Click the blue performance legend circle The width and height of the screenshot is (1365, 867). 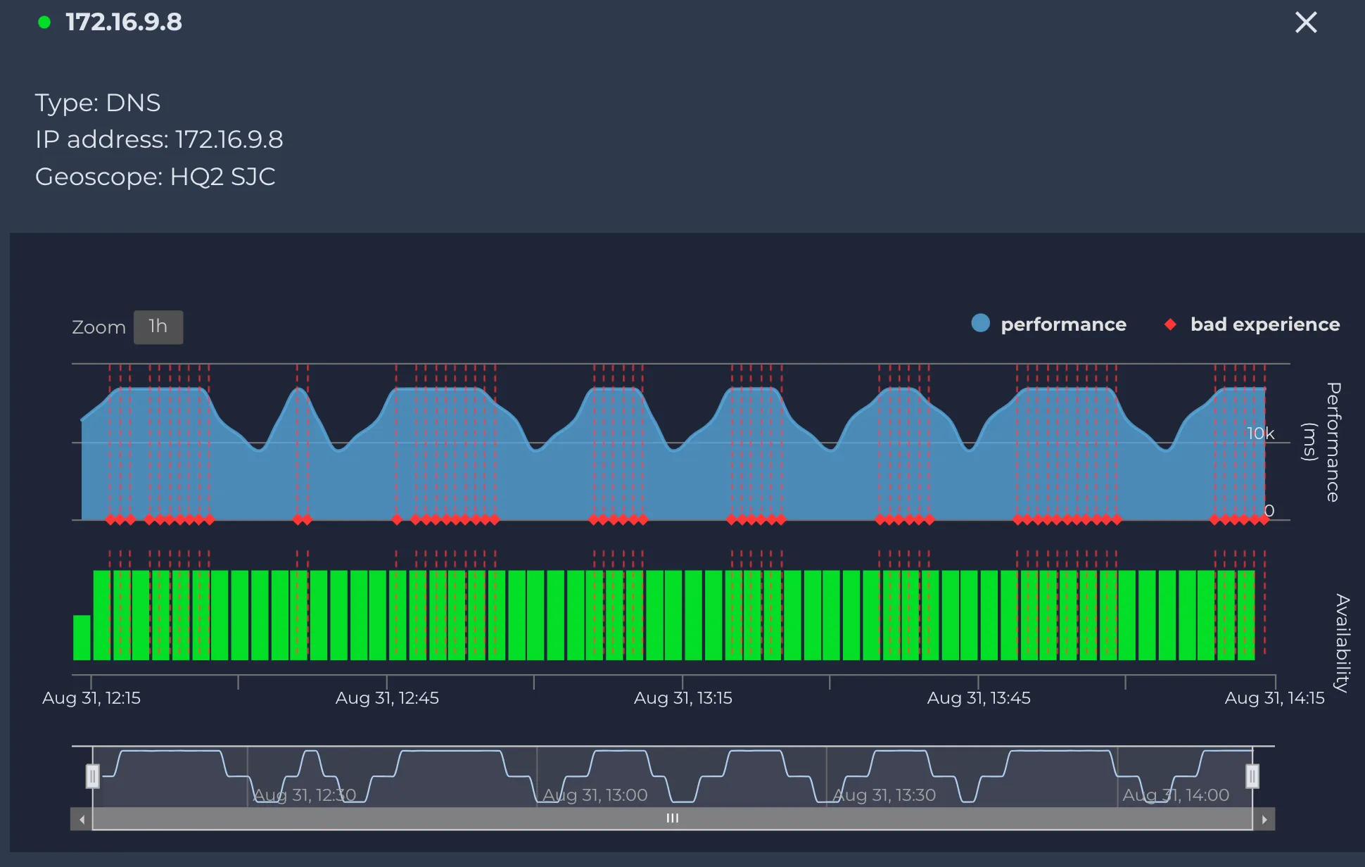980,323
